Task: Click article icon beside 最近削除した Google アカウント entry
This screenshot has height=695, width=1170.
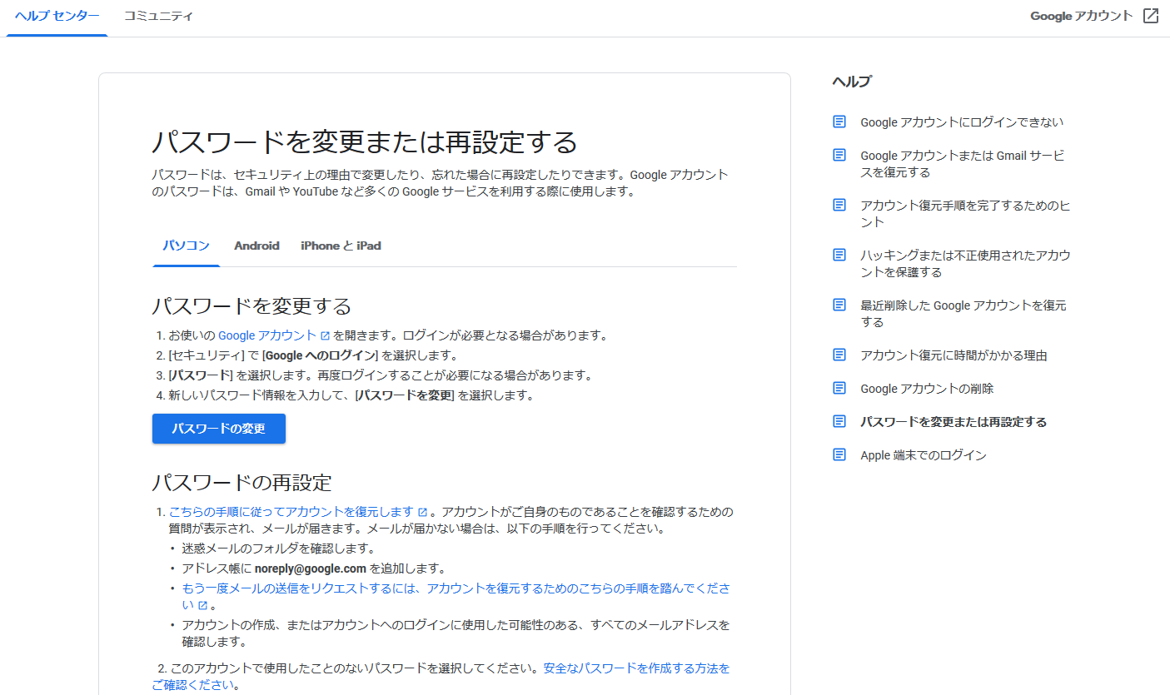Action: pyautogui.click(x=839, y=305)
